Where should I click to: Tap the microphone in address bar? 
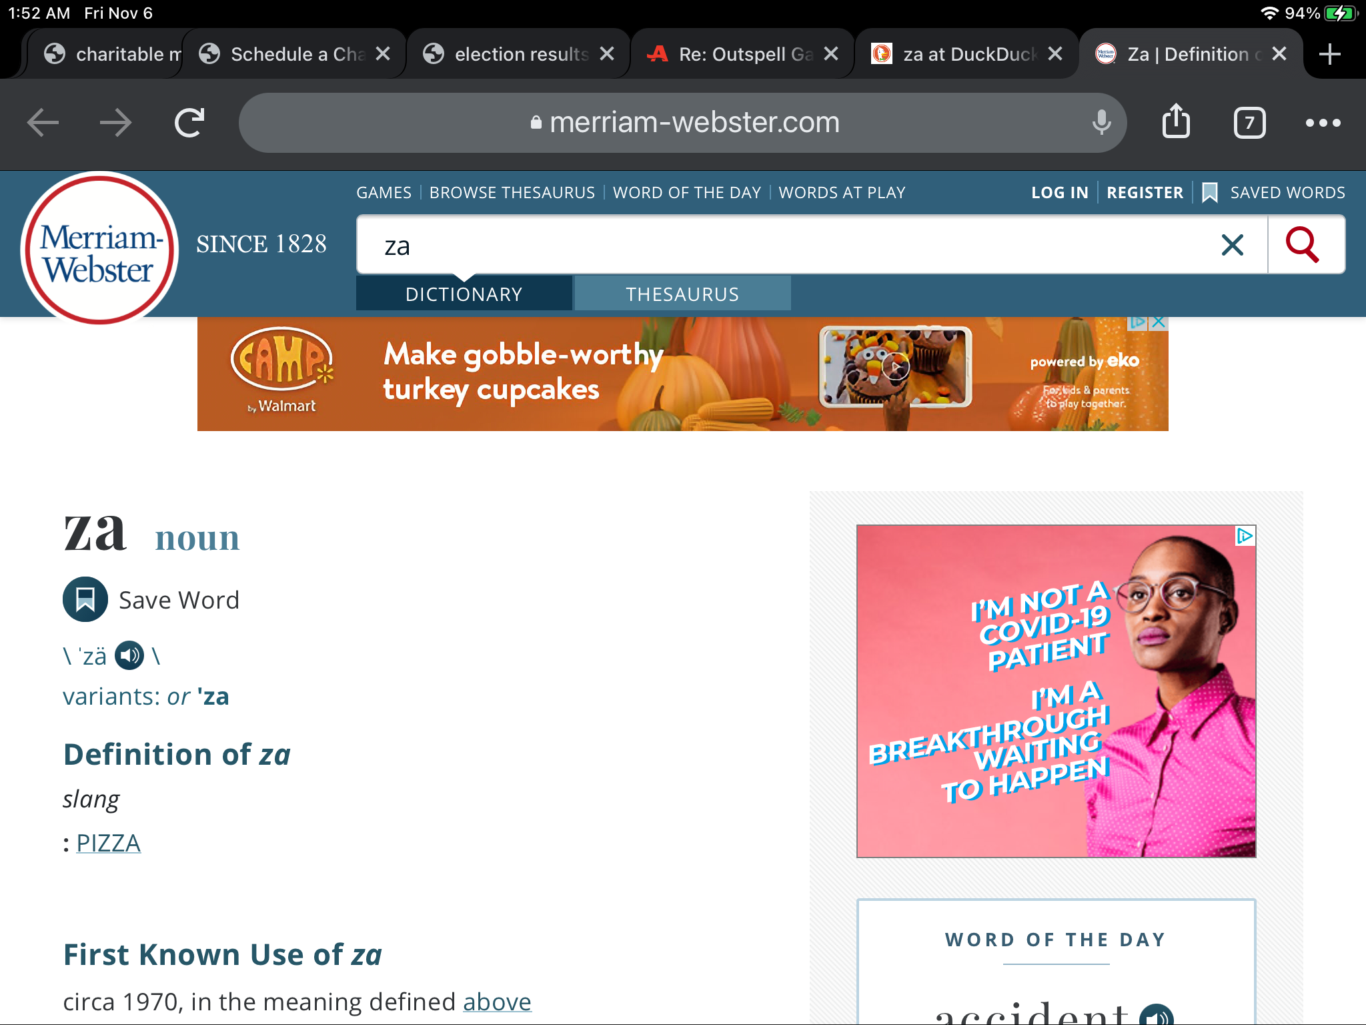1101,122
